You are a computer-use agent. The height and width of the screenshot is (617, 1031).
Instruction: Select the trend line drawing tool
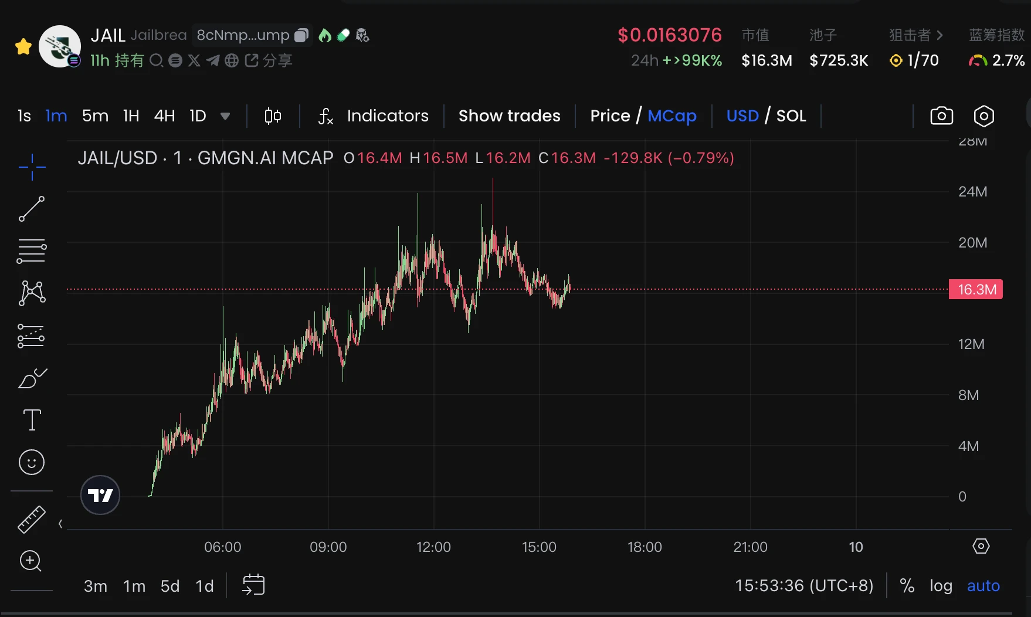32,209
